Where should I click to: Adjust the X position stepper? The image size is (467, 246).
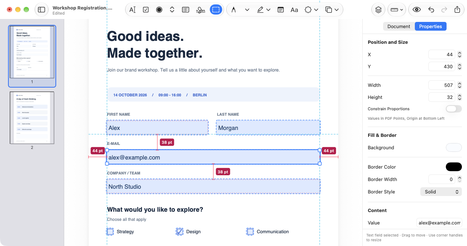[460, 54]
